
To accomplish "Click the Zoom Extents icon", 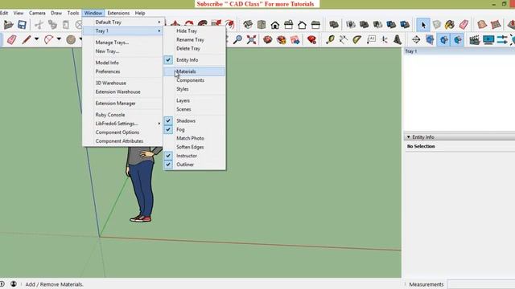I will click(x=251, y=39).
